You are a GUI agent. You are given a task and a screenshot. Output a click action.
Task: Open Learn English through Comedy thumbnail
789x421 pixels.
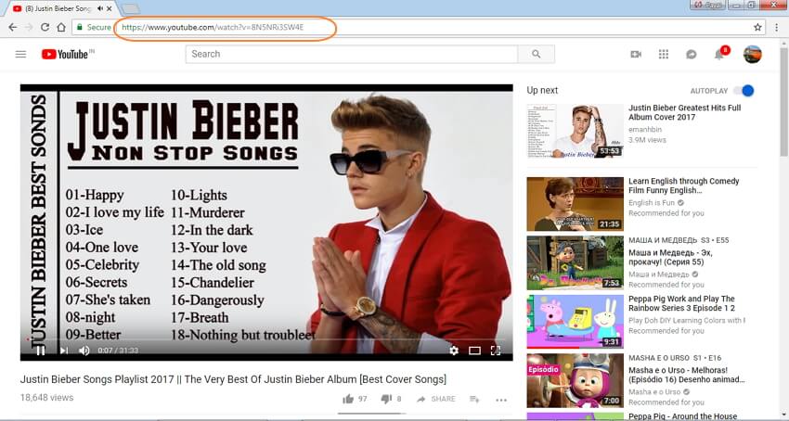click(576, 204)
